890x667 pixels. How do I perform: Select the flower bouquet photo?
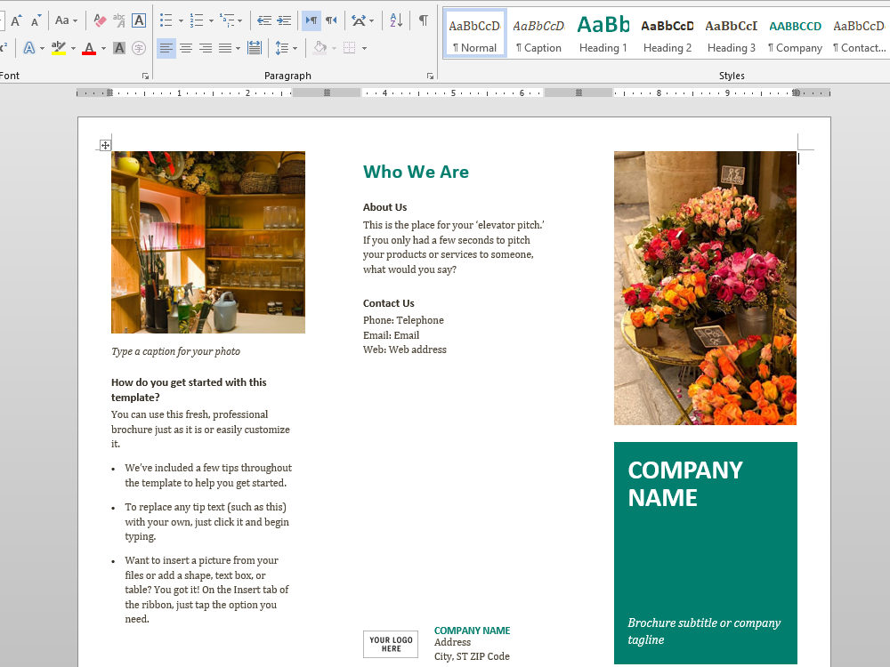click(705, 288)
